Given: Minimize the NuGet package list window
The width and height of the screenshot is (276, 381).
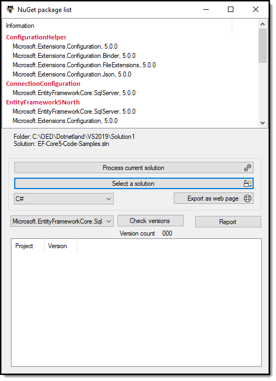Looking at the screenshot, I should click(x=206, y=9).
